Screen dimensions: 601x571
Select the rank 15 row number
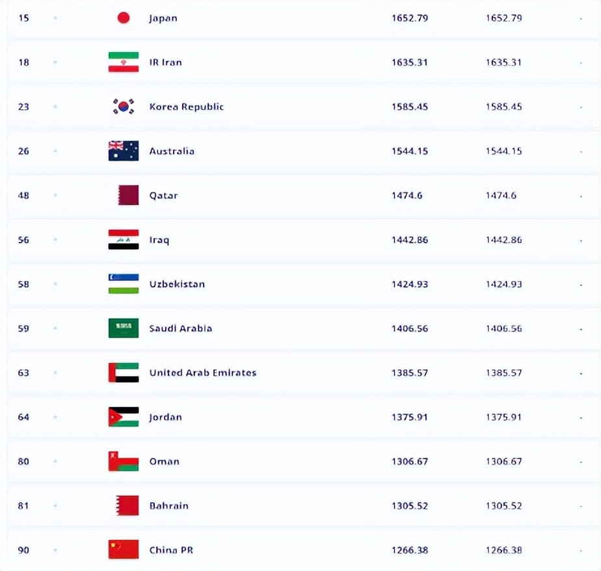(x=23, y=18)
